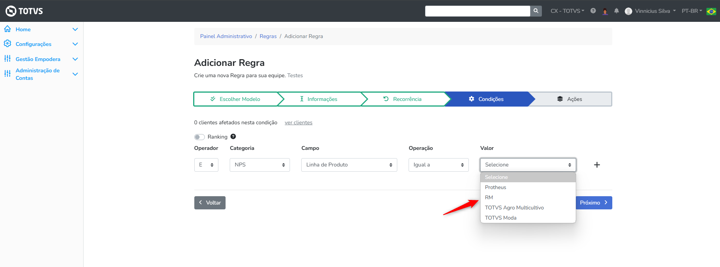Open the Vinnicius Silva user menu
This screenshot has height=267, width=720.
point(655,11)
